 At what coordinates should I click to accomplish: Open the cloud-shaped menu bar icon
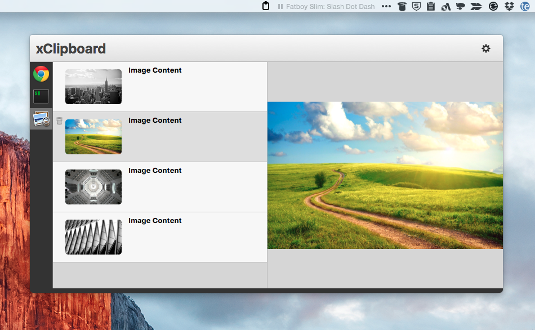(461, 7)
